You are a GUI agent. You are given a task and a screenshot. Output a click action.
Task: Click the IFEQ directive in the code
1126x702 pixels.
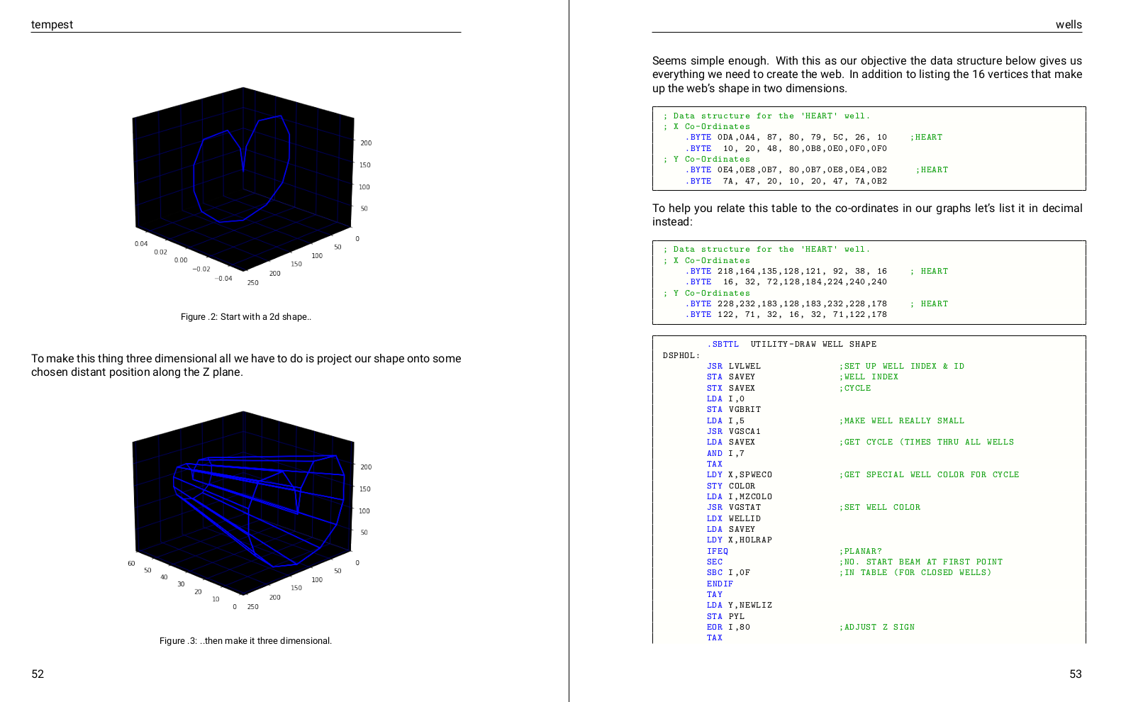717,552
